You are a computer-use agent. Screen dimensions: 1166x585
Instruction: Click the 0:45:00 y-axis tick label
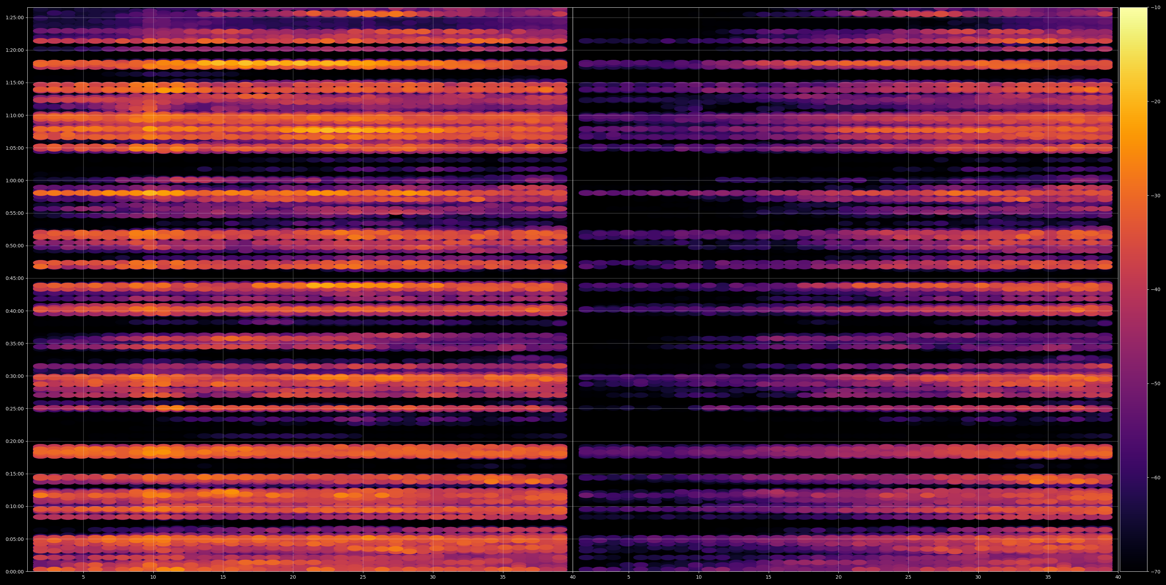click(x=14, y=278)
